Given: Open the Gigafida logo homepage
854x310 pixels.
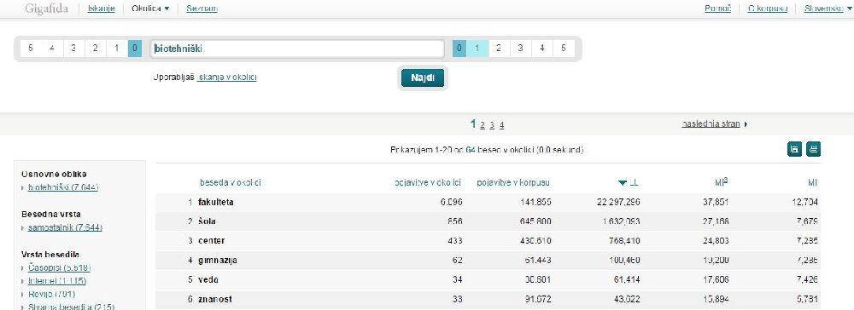Looking at the screenshot, I should click(46, 9).
